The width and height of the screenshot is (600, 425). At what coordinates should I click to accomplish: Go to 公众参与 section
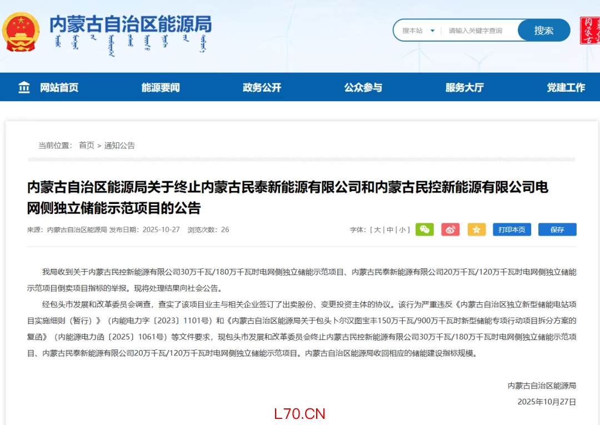coord(363,87)
